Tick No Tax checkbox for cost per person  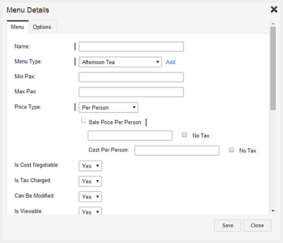click(x=231, y=150)
